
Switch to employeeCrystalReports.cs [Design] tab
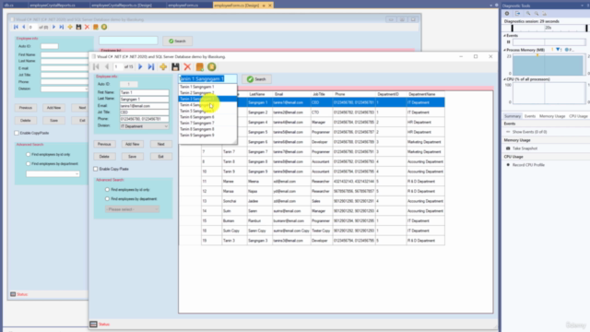[122, 6]
